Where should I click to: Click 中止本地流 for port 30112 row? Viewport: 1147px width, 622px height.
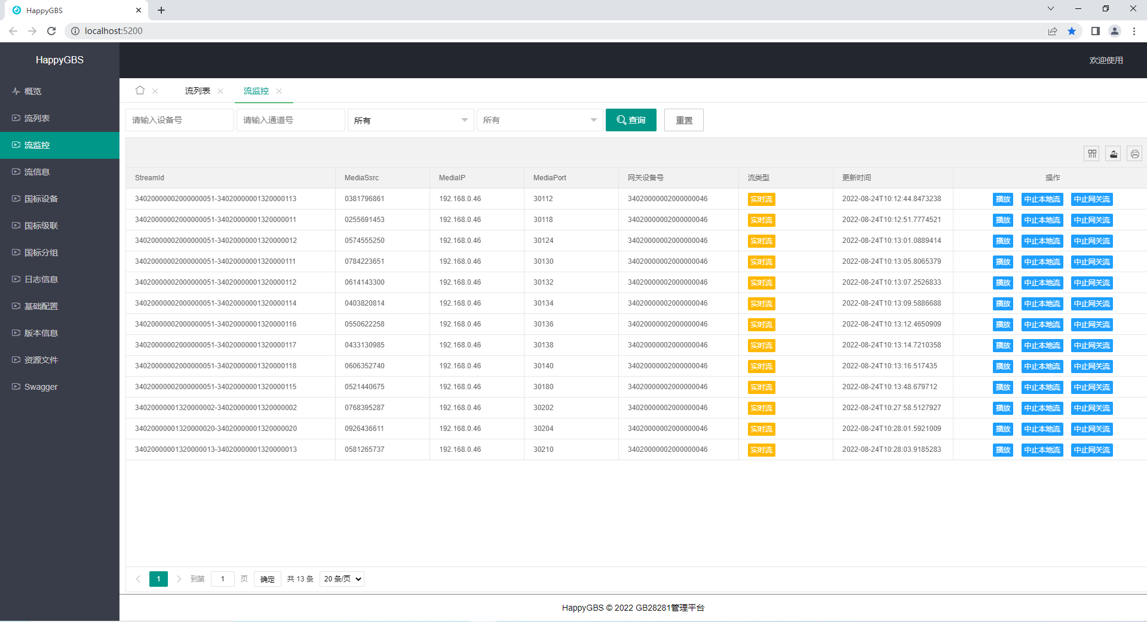[1042, 199]
